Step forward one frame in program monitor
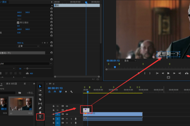This screenshot has height=126, width=190. pos(174,73)
